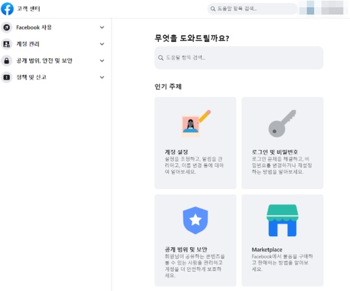This screenshot has width=350, height=291.
Task: Click the 계정 설정 description text
Action: tap(193, 166)
